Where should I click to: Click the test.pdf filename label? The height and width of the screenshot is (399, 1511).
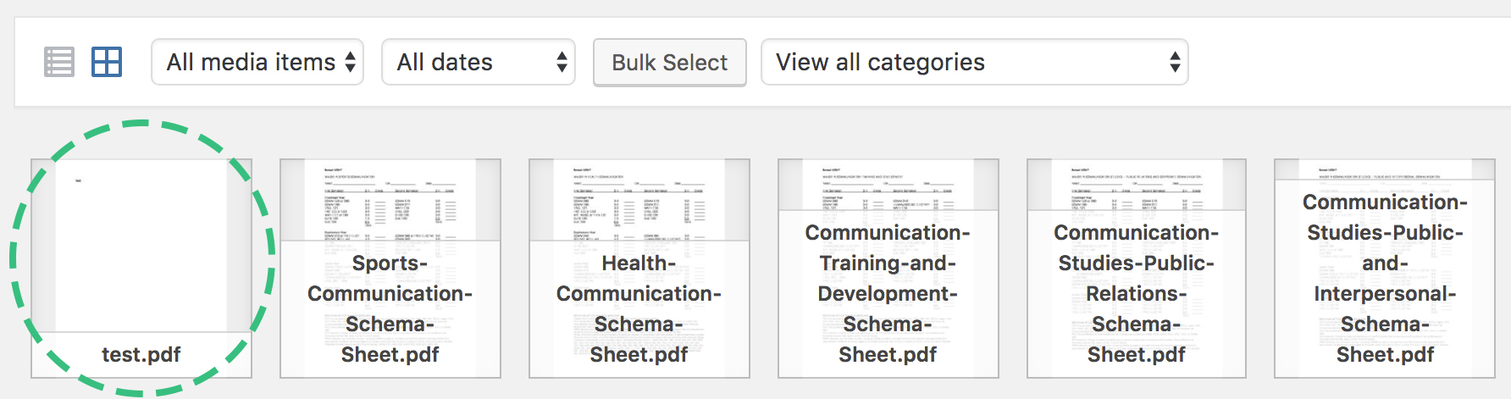click(x=141, y=354)
